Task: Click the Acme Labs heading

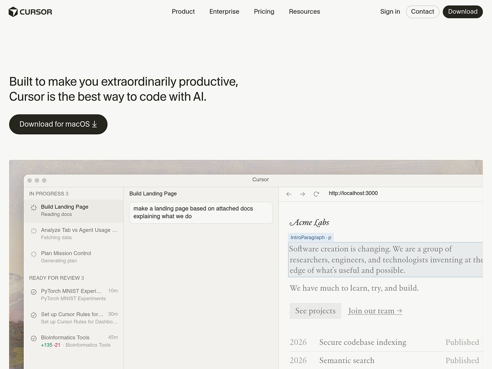Action: (309, 222)
